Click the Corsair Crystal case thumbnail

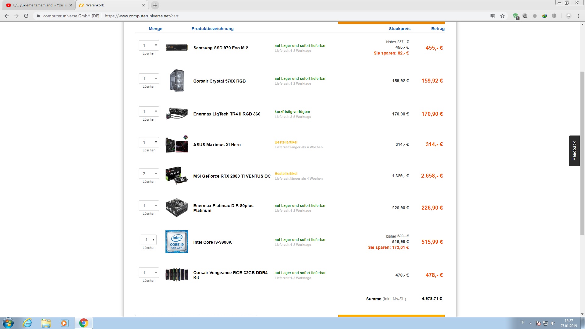[177, 80]
